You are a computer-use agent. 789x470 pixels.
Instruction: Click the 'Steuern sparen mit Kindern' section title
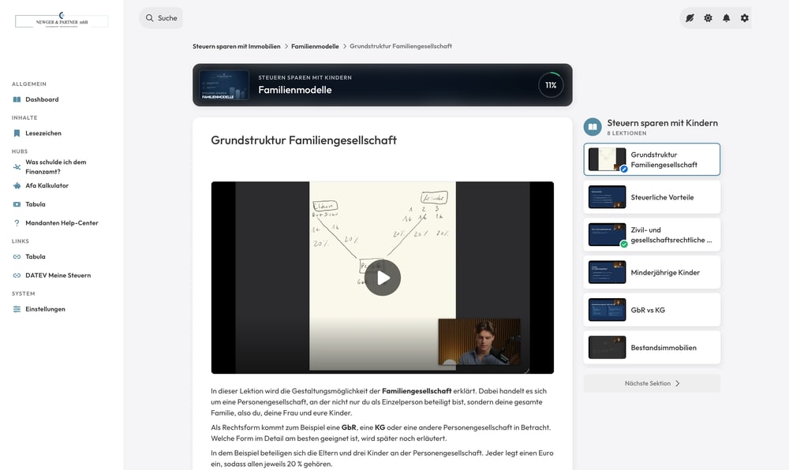click(662, 123)
